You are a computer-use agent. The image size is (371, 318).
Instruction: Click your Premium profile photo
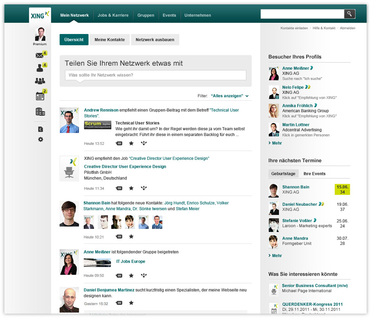click(x=40, y=34)
